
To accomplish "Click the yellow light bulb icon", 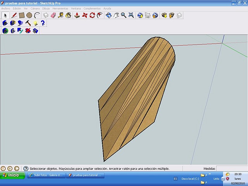I will pyautogui.click(x=36, y=23).
